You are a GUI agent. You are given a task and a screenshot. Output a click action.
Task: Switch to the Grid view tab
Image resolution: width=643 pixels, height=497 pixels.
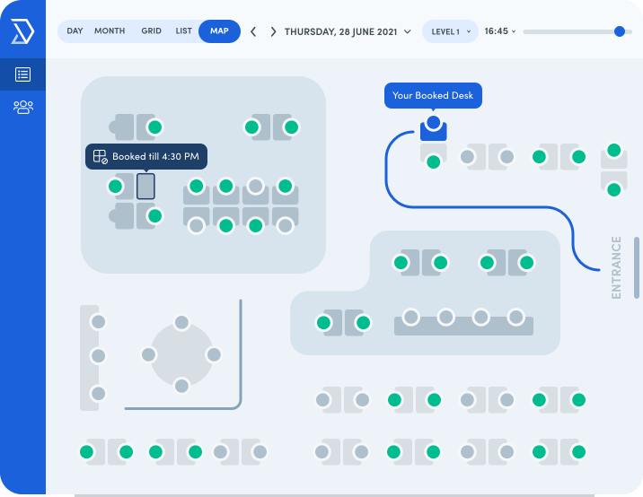(x=151, y=31)
